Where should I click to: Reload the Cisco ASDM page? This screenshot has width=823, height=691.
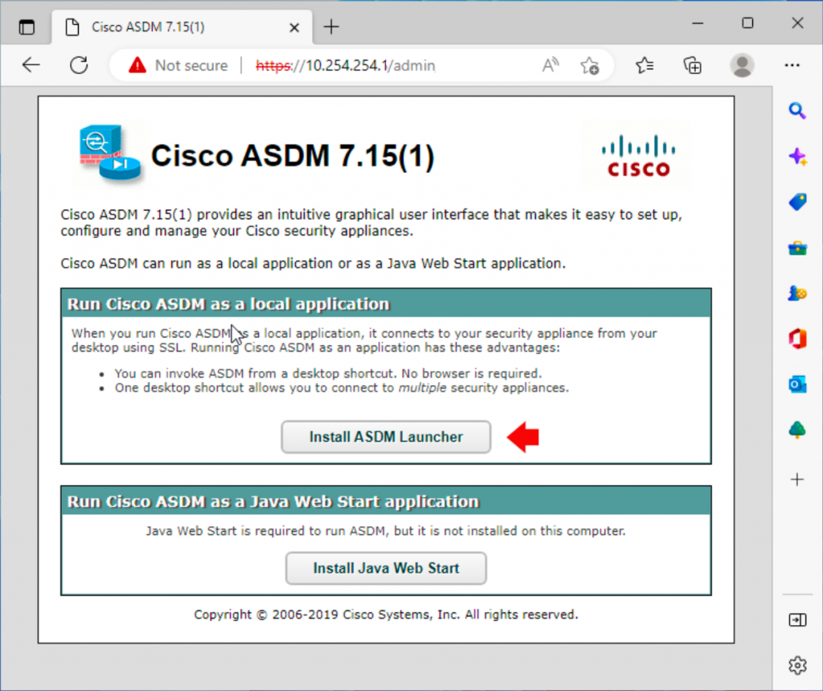pos(78,65)
